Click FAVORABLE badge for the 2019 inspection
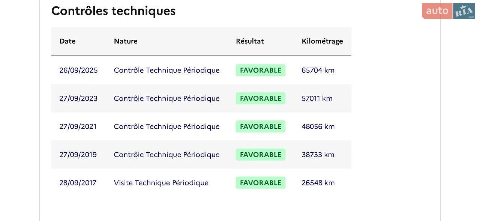The height and width of the screenshot is (221, 480). pos(261,155)
